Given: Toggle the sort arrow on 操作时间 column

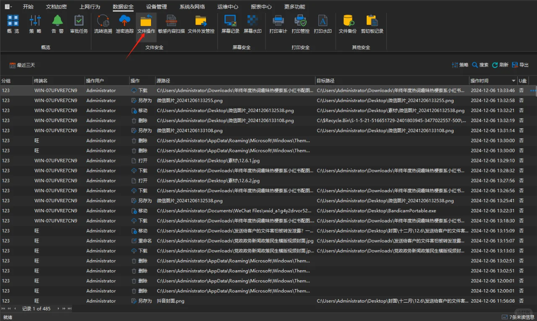Looking at the screenshot, I should pos(514,81).
